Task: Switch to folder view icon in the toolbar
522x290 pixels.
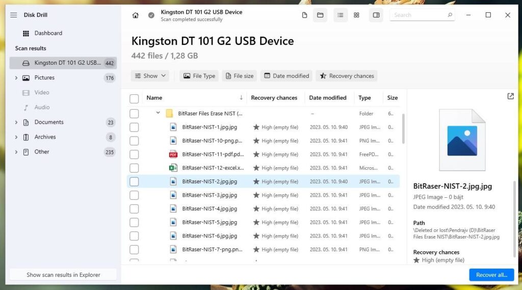Action: pyautogui.click(x=320, y=15)
